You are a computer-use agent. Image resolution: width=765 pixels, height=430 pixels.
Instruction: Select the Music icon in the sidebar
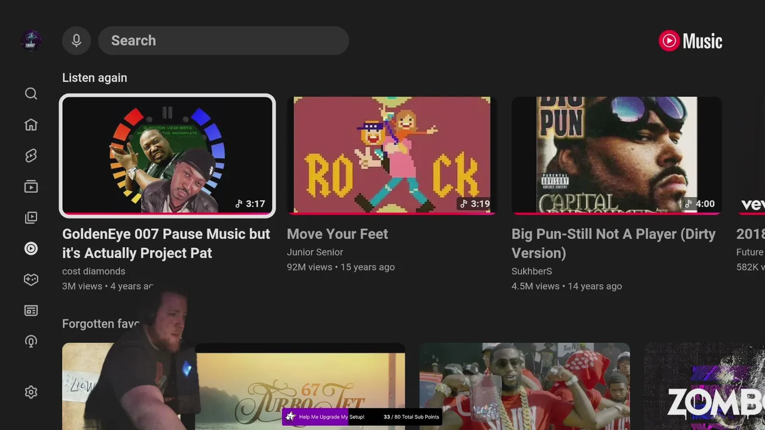point(31,248)
